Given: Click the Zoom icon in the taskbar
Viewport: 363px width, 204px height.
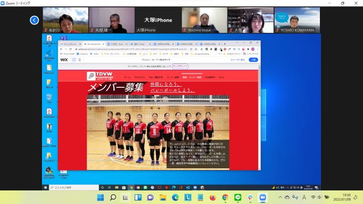Looking at the screenshot, I should 263,197.
